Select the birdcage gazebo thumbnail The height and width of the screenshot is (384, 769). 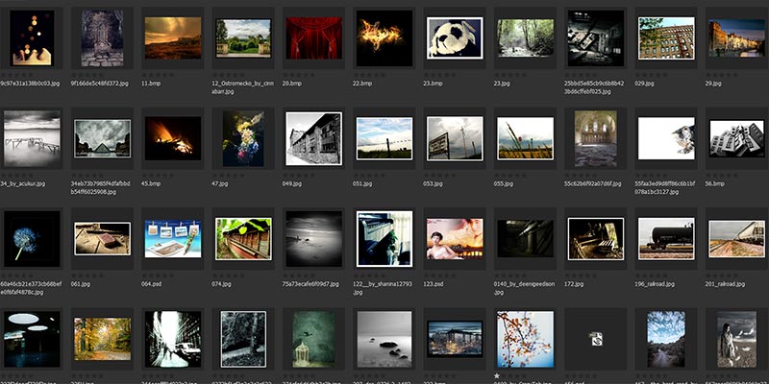pos(314,339)
